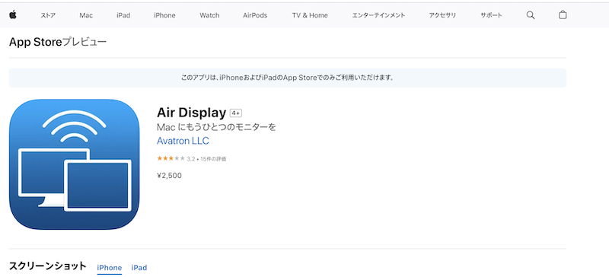The image size is (609, 277).
Task: Open the サポート navigation item
Action: 491,15
